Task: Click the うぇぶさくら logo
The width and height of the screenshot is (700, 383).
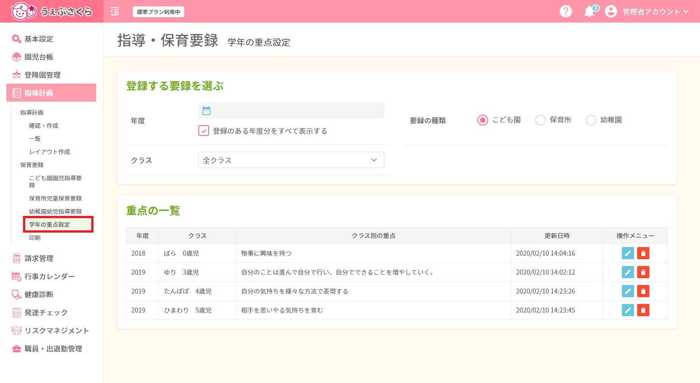Action: (51, 11)
